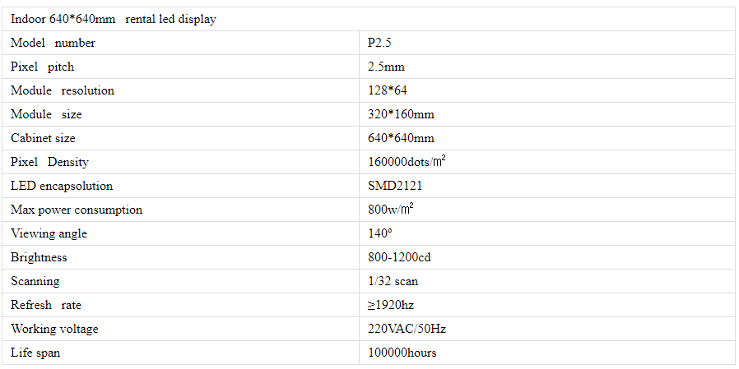Select the '220VAC/50Hz' working voltage value
Viewport: 739px width, 369px height.
[407, 329]
